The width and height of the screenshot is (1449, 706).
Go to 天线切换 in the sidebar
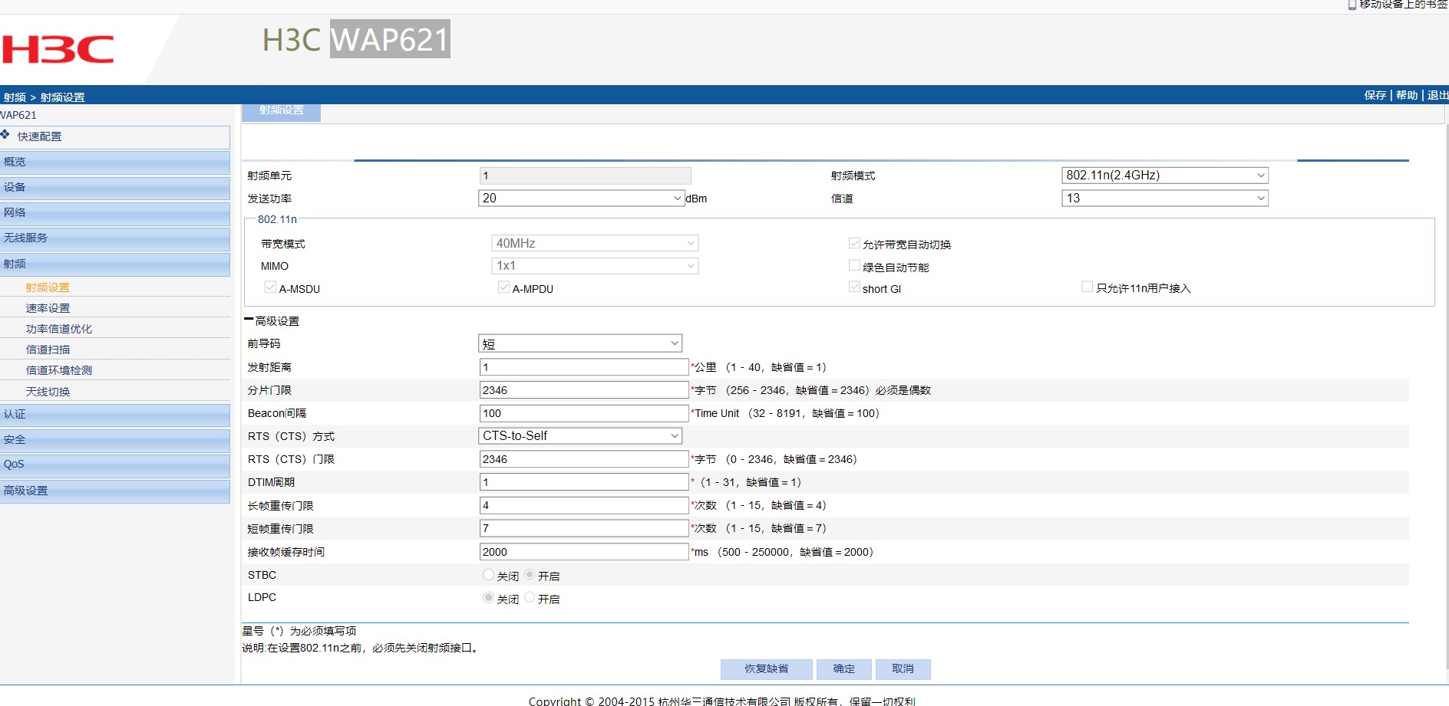48,392
